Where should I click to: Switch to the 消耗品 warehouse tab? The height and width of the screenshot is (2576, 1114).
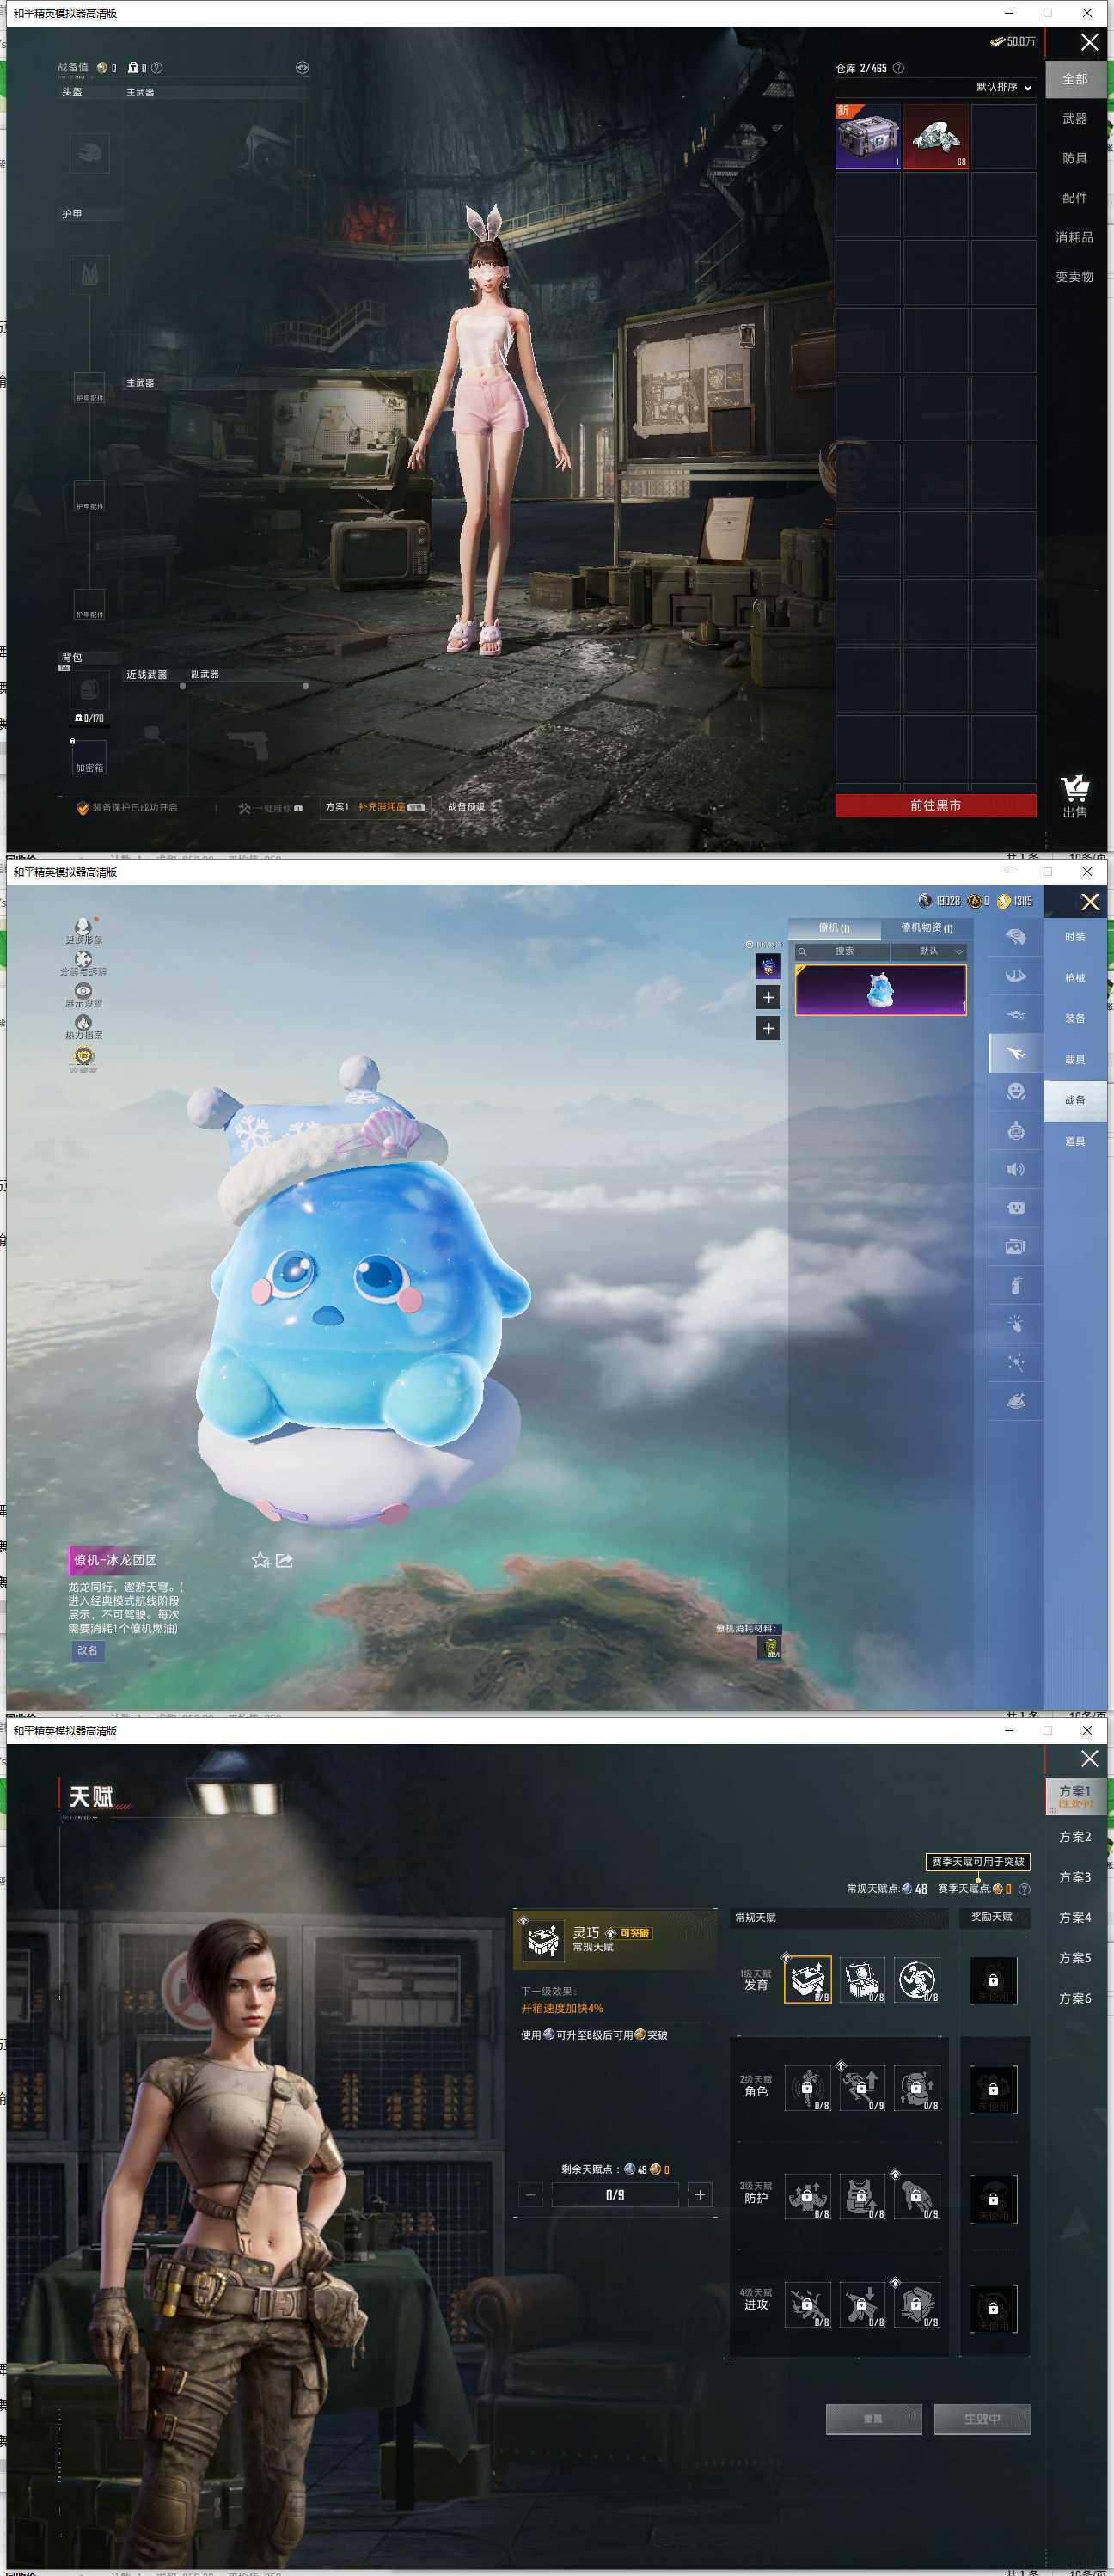click(x=1075, y=237)
